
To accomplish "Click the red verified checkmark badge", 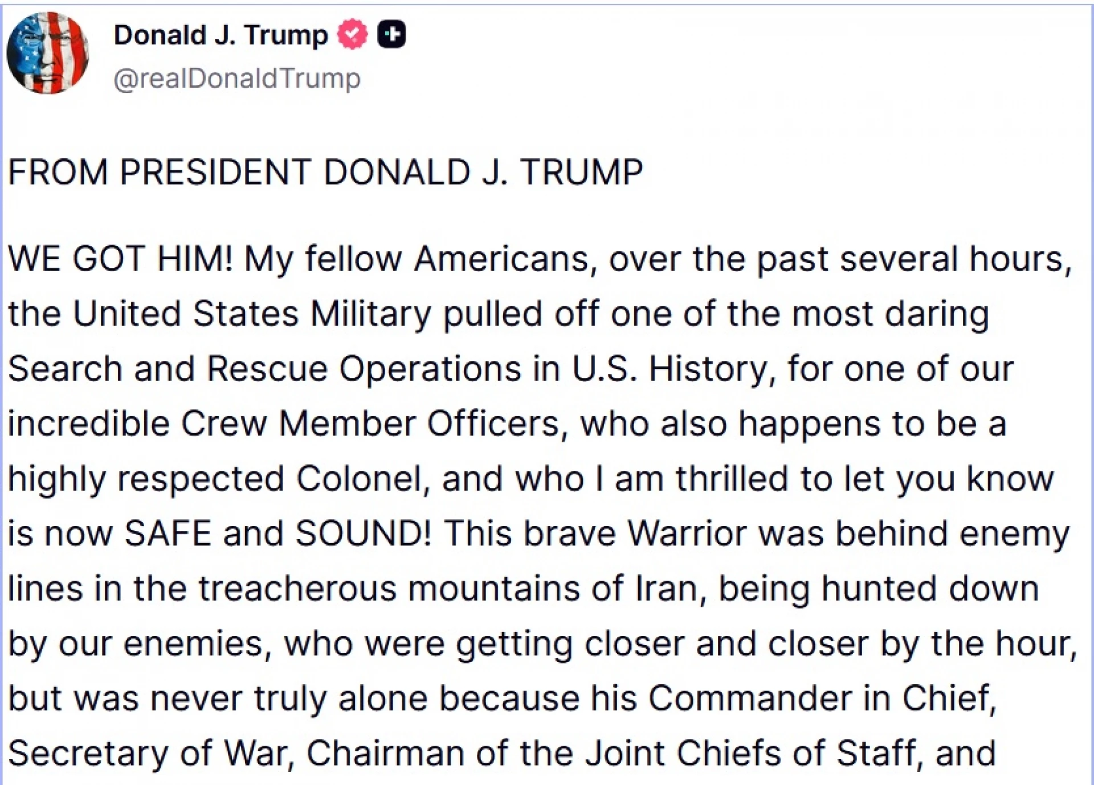I will (x=352, y=35).
